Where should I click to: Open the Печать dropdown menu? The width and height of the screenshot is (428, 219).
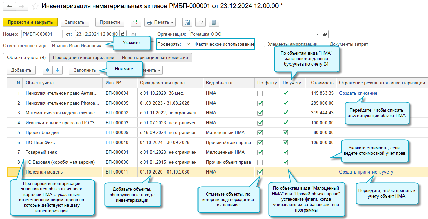coord(160,22)
